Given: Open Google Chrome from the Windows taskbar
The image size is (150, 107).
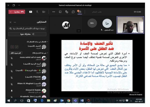Looking at the screenshot, I should (x=68, y=100).
